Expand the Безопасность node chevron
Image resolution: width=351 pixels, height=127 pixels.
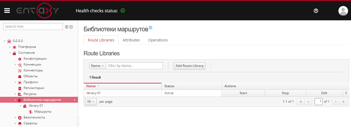click(15, 117)
